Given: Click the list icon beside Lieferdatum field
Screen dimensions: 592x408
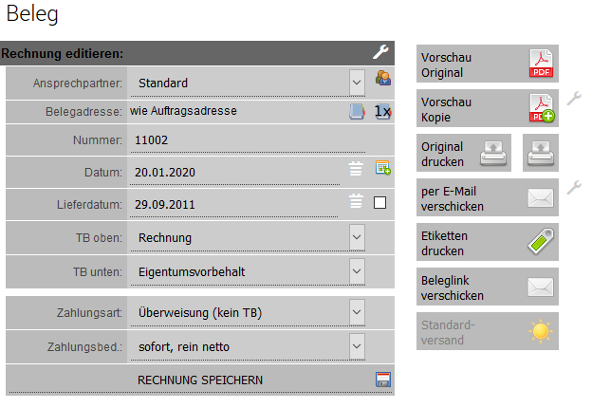Looking at the screenshot, I should (356, 201).
